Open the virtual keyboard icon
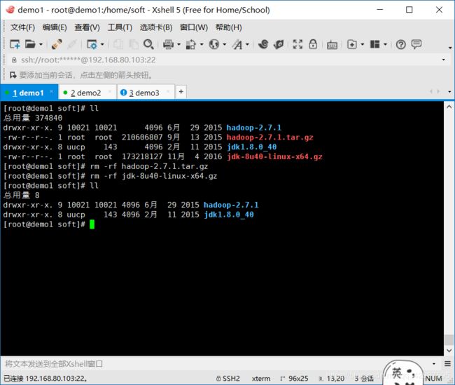The height and width of the screenshot is (385, 455). coord(332,45)
